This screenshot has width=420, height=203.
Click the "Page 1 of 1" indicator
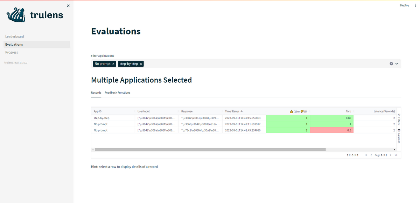click(x=381, y=155)
